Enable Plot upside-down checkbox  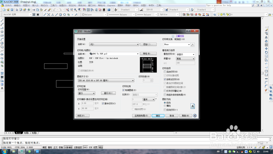click(165, 110)
